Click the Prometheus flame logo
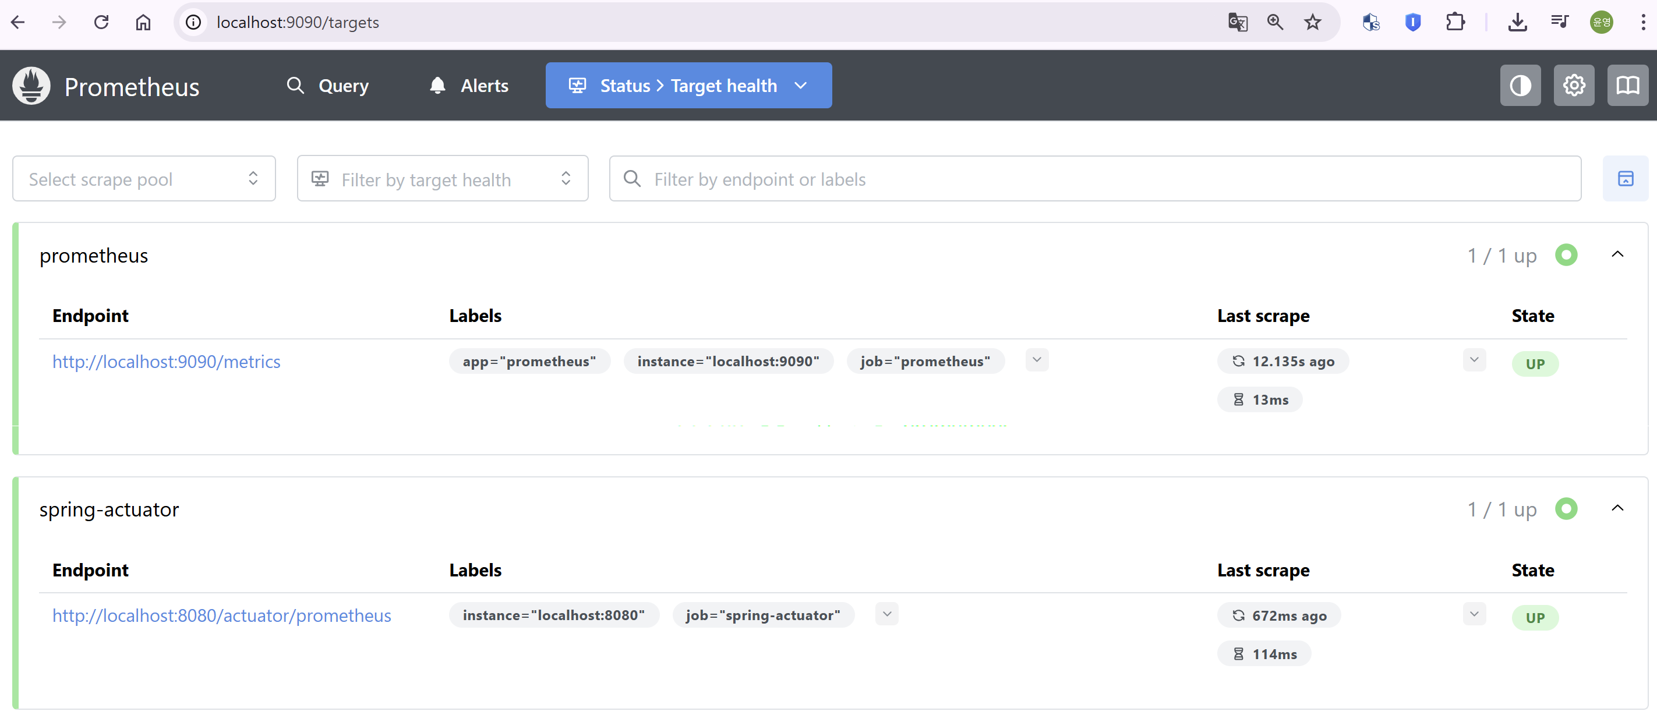The height and width of the screenshot is (722, 1657). (31, 86)
